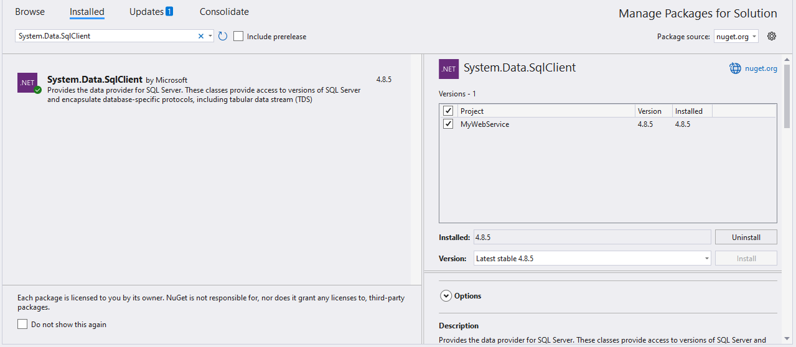Image resolution: width=796 pixels, height=347 pixels.
Task: Open the search history dropdown arrow
Action: click(210, 36)
